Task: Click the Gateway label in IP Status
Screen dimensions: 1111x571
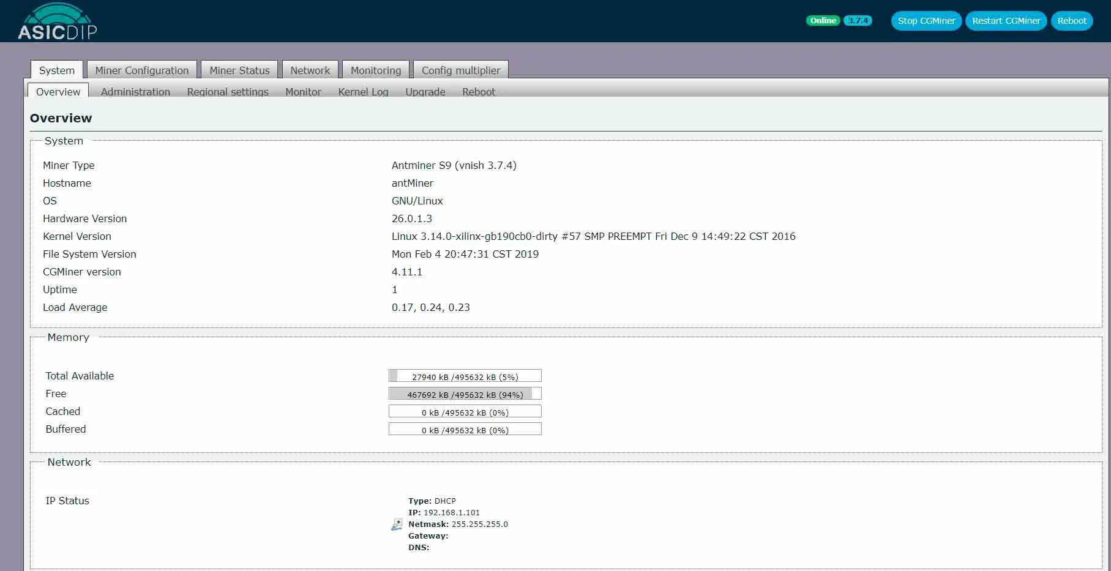Action: 428,536
